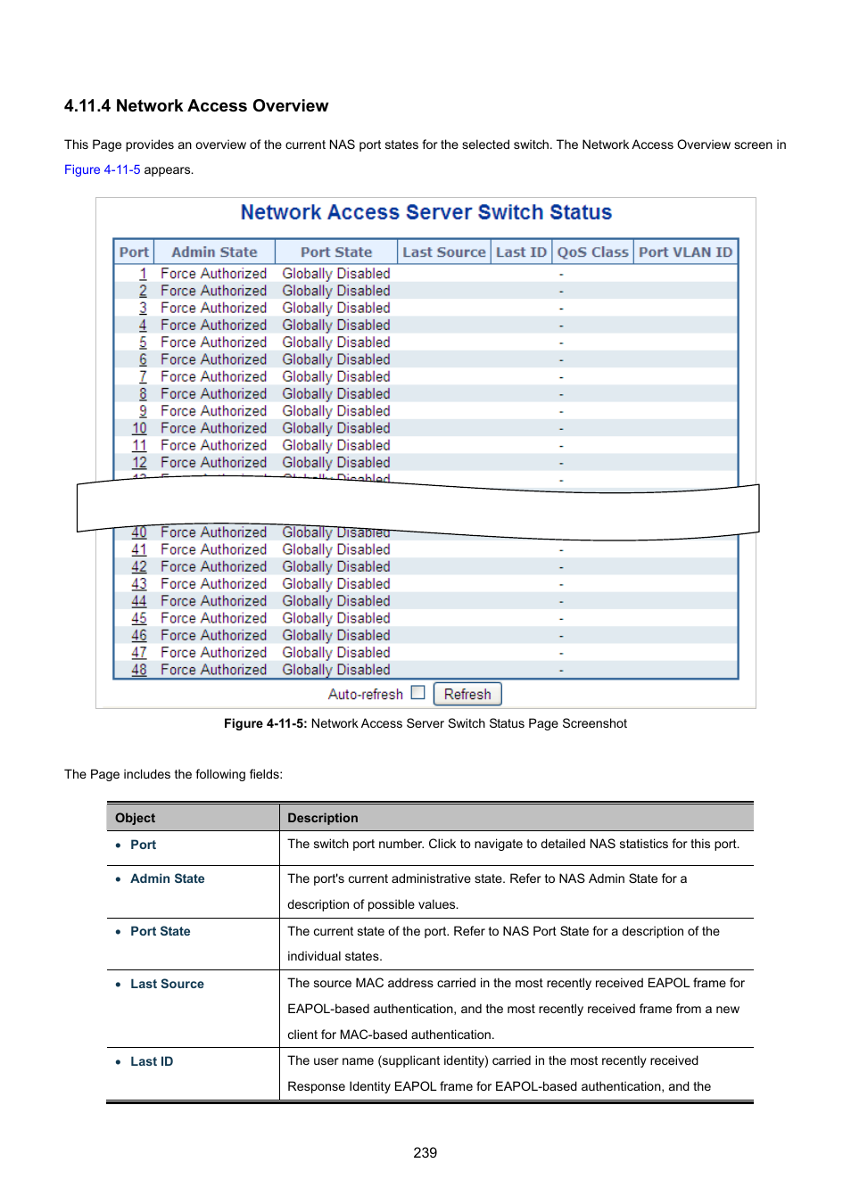This screenshot has width=851, height=1204.
Task: Click page number 239
Action: [x=425, y=1152]
